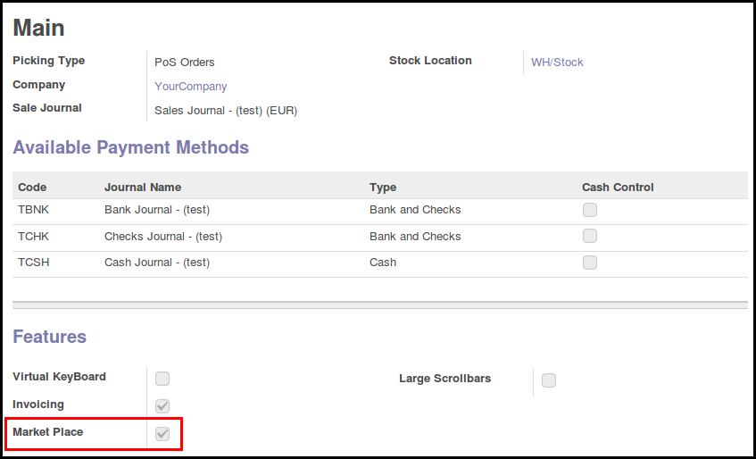Click the 'Invoicing' label
The width and height of the screenshot is (756, 459).
pos(38,405)
